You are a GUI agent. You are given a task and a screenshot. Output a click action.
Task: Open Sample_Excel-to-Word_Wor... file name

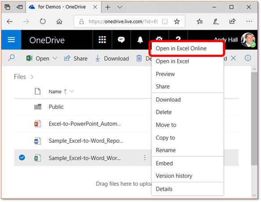85,158
